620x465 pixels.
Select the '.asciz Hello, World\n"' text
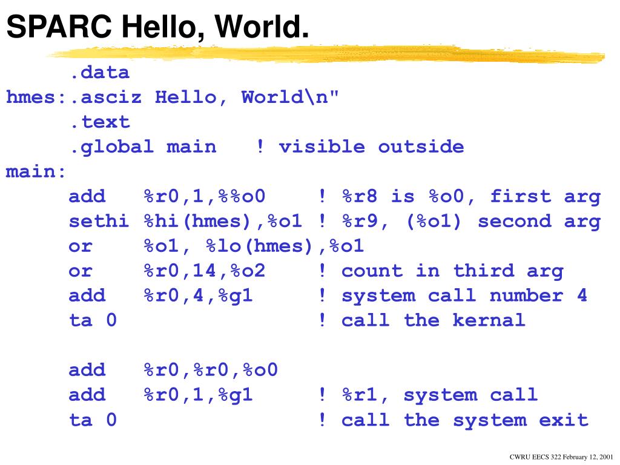205,97
